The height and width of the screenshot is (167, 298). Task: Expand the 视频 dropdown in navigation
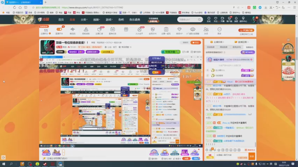click(x=96, y=20)
